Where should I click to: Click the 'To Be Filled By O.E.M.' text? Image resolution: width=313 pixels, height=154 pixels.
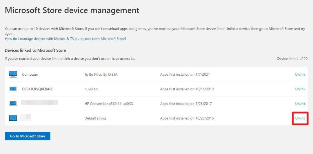pyautogui.click(x=101, y=75)
